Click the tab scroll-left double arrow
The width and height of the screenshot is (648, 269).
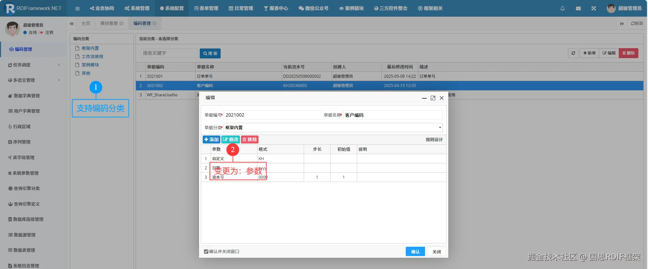tap(71, 24)
